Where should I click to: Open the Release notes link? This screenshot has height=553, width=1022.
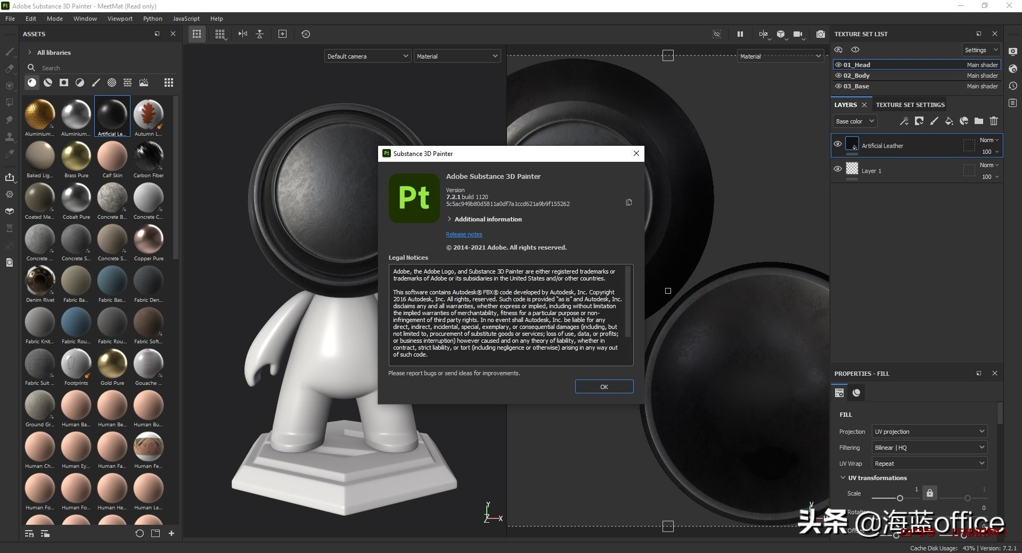pos(464,234)
